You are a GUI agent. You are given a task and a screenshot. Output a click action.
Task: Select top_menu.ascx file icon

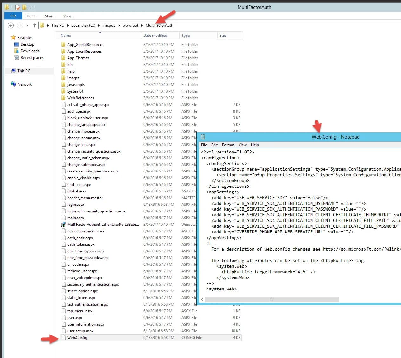point(63,311)
